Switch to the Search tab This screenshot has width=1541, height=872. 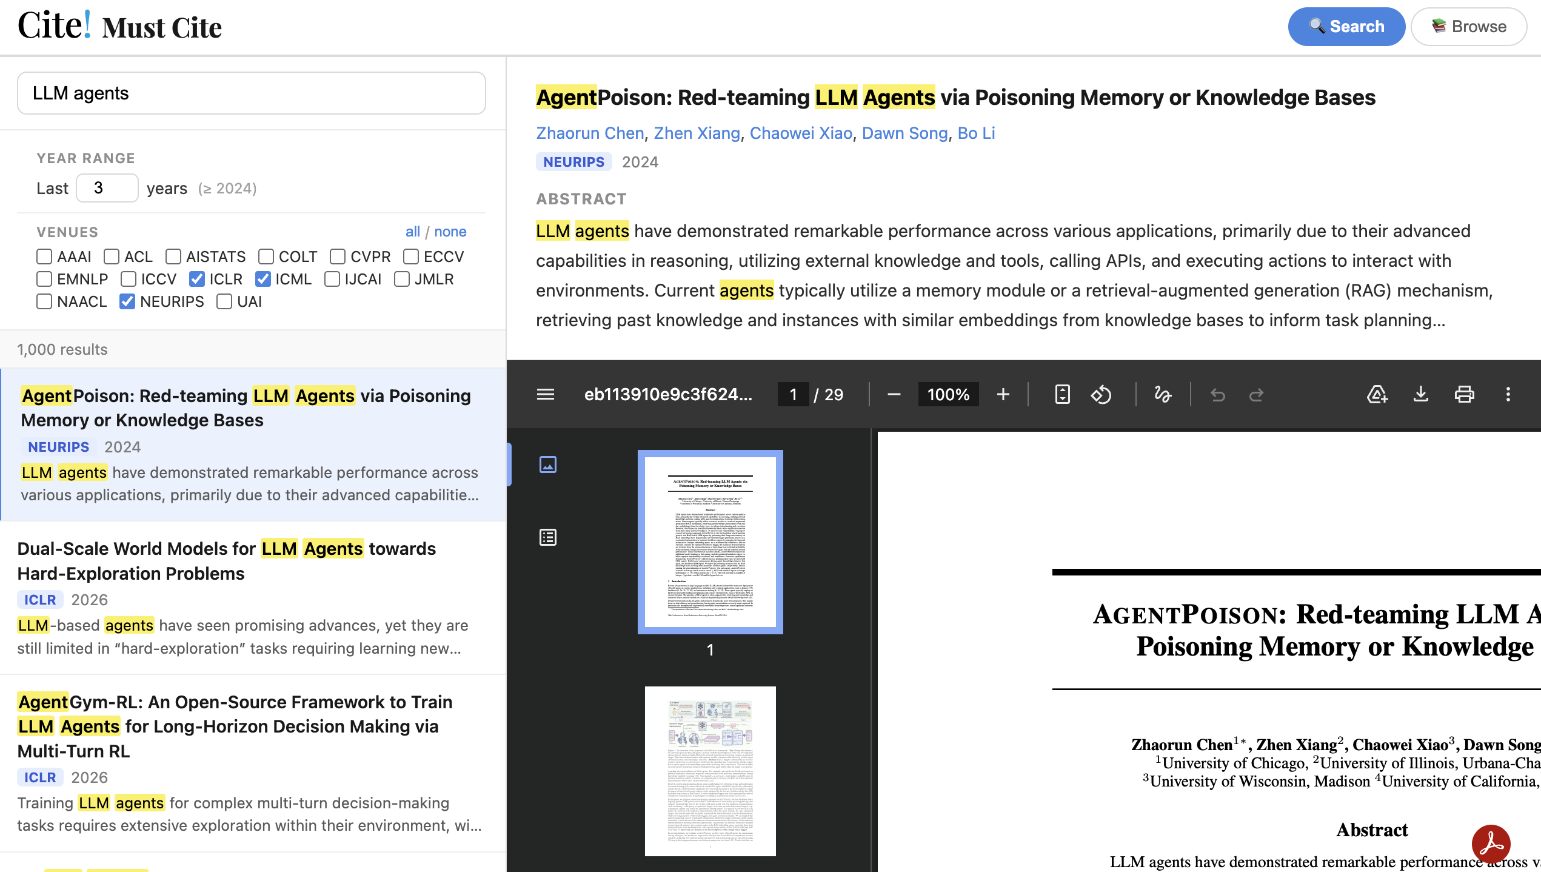pyautogui.click(x=1346, y=27)
